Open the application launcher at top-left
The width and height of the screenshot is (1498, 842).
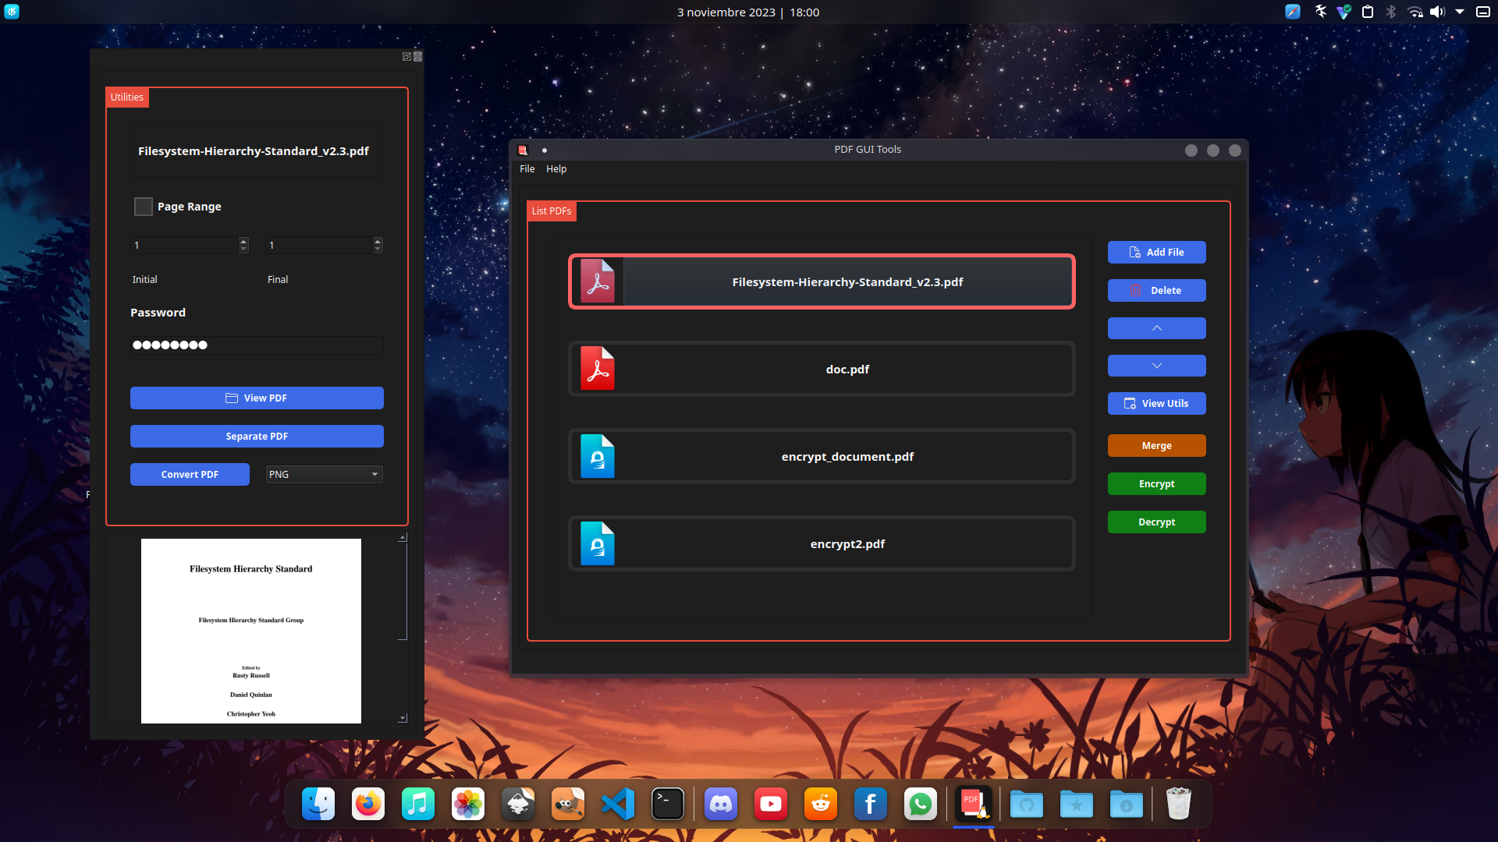point(12,12)
